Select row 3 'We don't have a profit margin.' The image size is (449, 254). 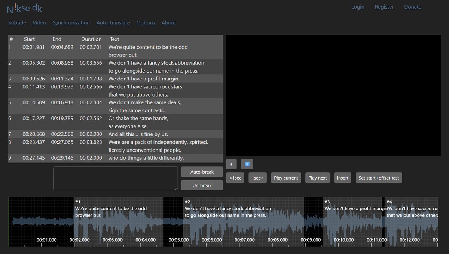[115, 79]
